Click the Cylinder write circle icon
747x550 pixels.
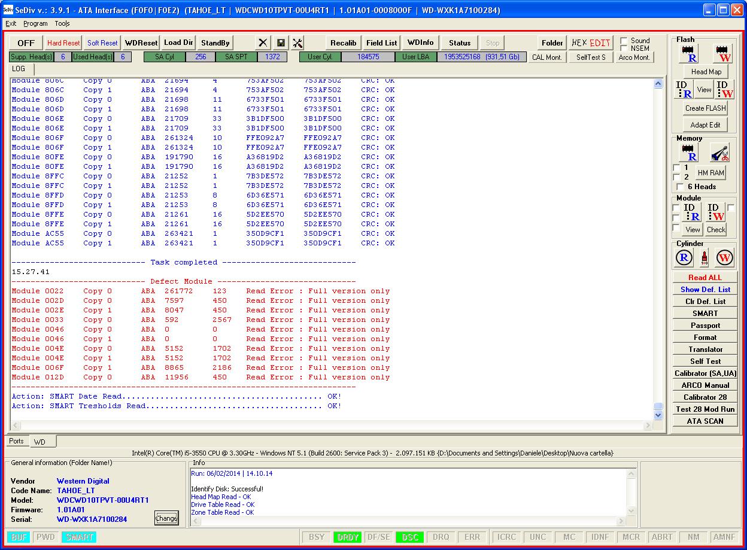click(x=724, y=258)
